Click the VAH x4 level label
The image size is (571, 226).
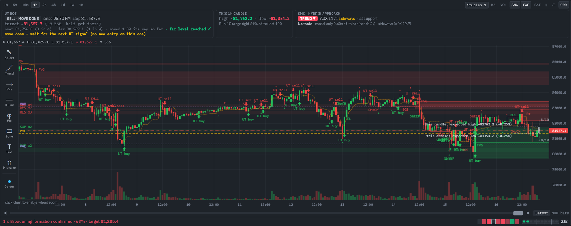[26, 105]
